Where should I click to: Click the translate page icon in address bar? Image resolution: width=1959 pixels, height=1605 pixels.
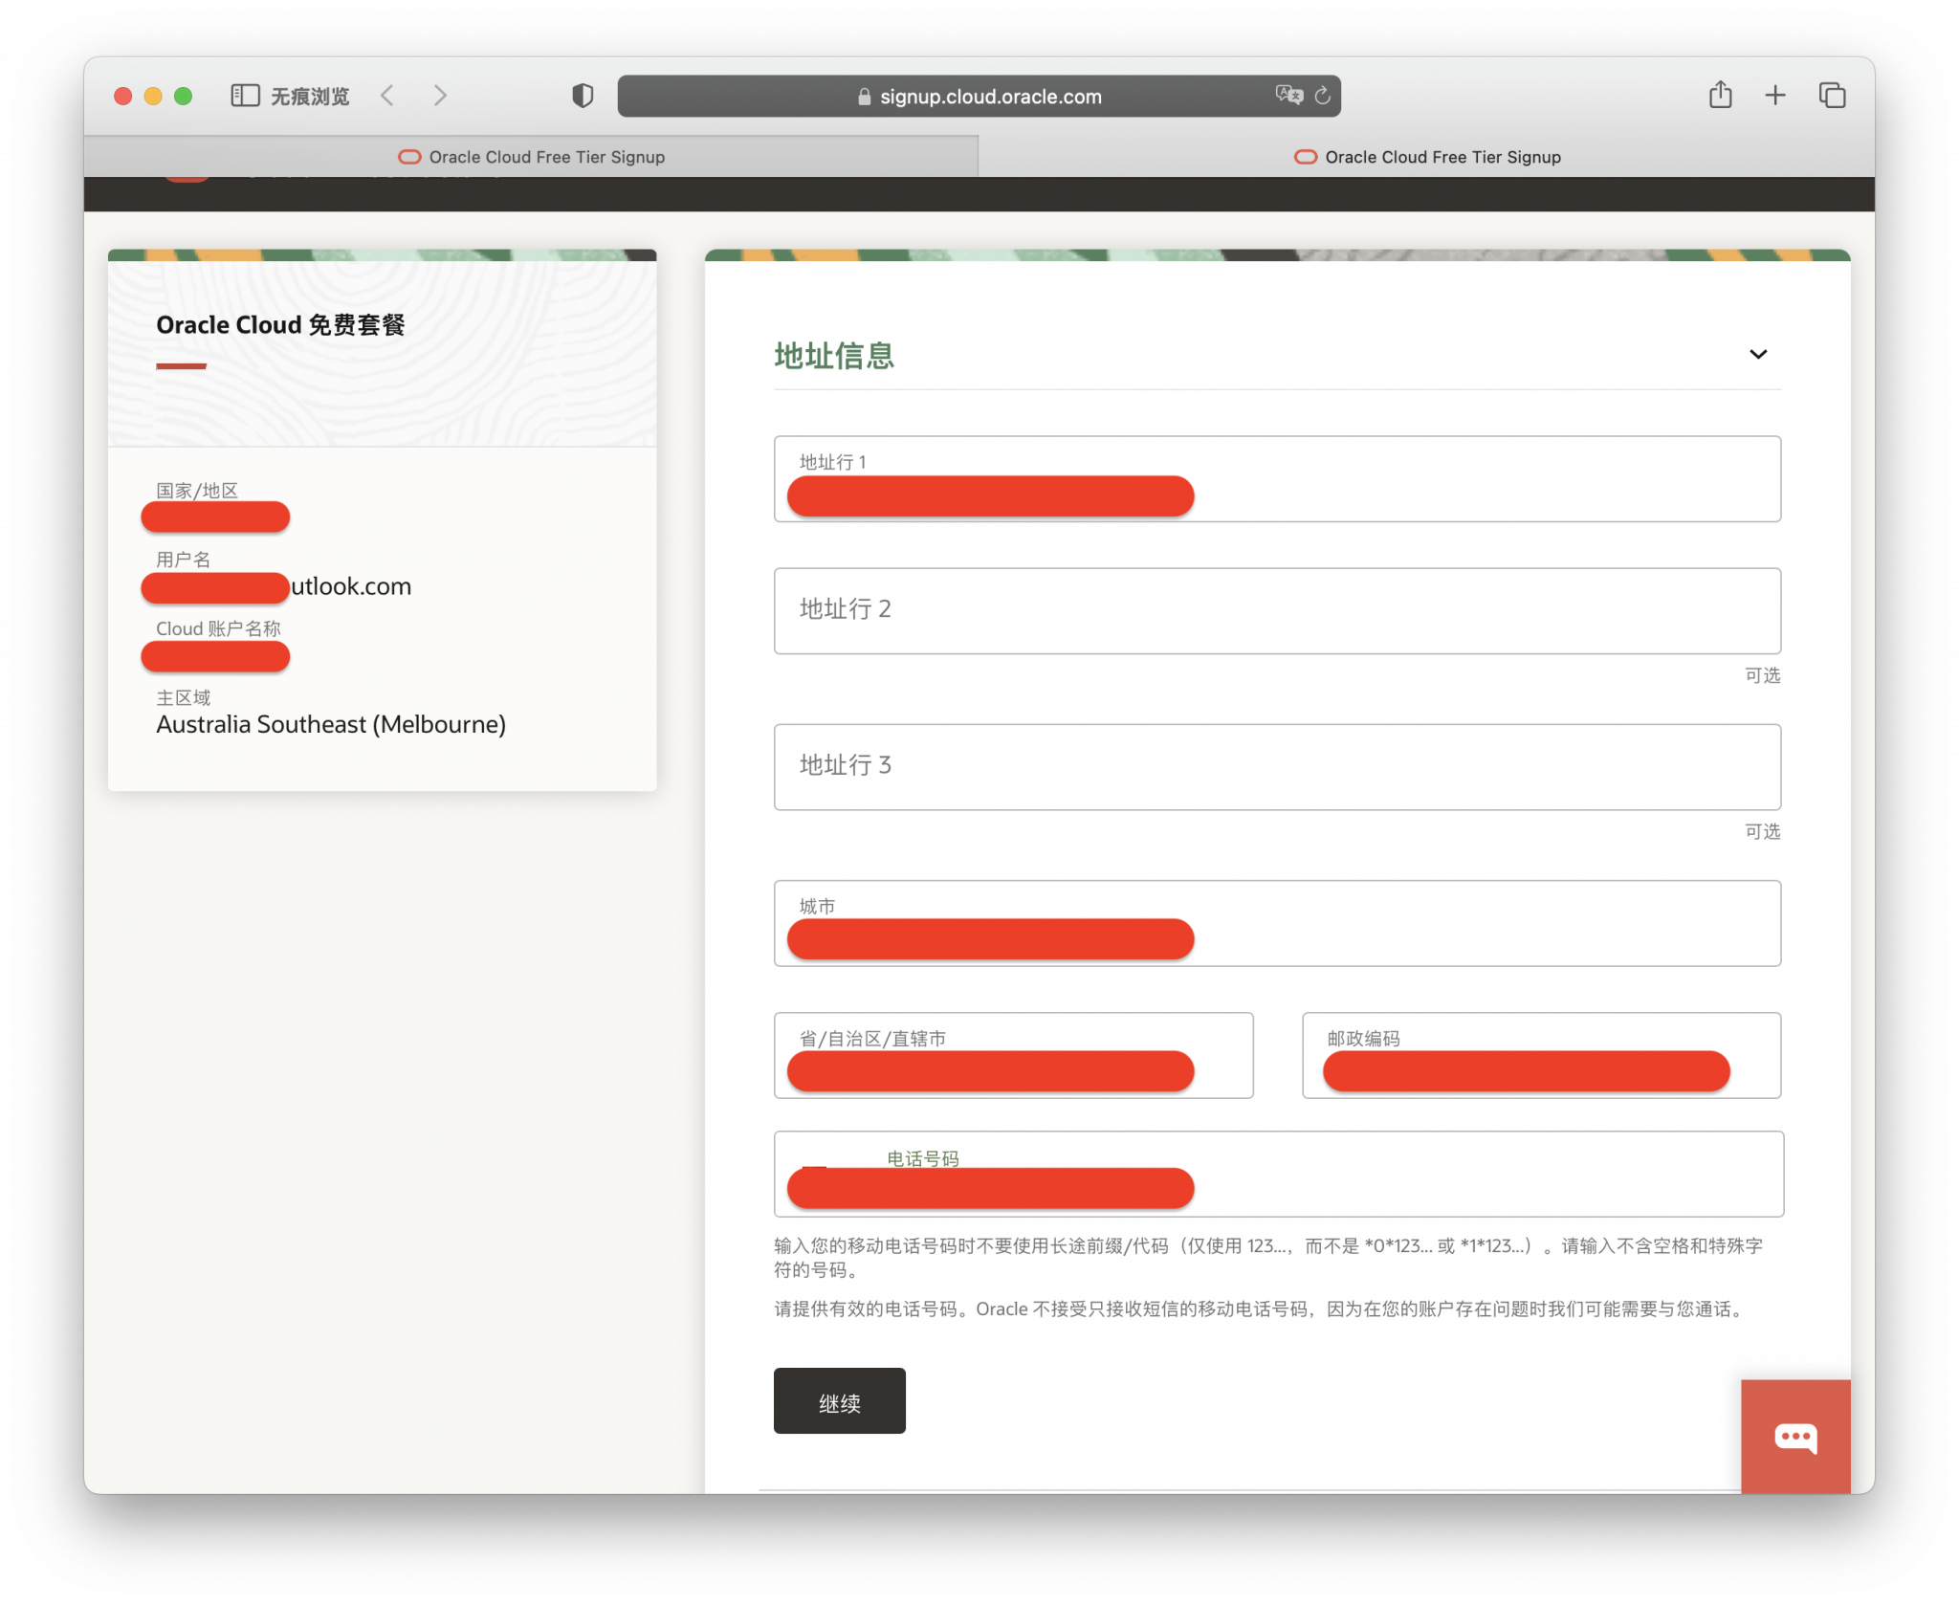coord(1288,95)
